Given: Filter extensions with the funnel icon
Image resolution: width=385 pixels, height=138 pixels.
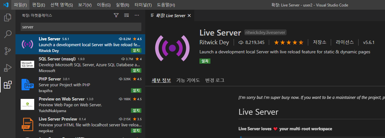Looking at the screenshot, I should click(x=117, y=15).
